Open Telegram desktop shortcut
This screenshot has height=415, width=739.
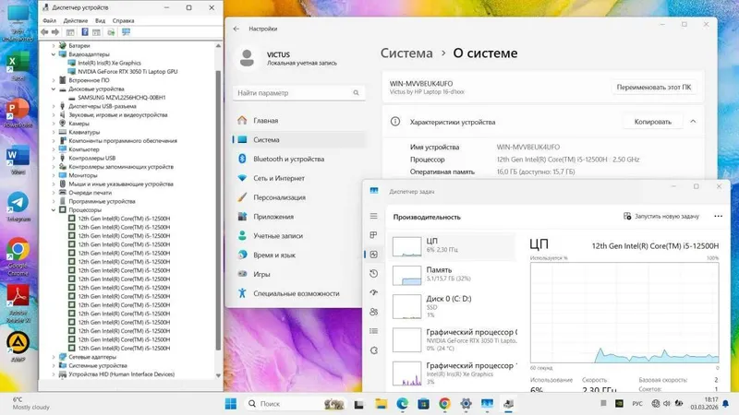18,207
